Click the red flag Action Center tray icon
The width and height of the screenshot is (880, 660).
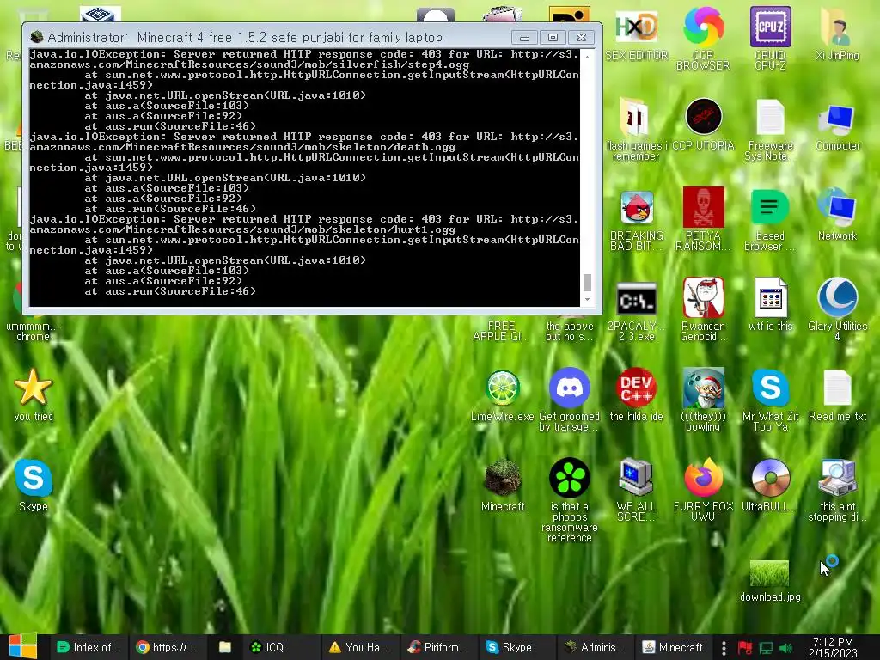(745, 648)
